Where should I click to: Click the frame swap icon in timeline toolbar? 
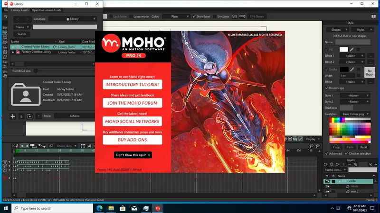click(x=16, y=146)
